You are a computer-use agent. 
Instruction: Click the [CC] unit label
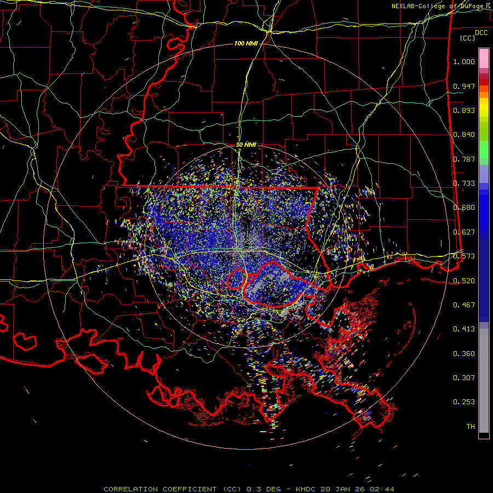tap(468, 38)
